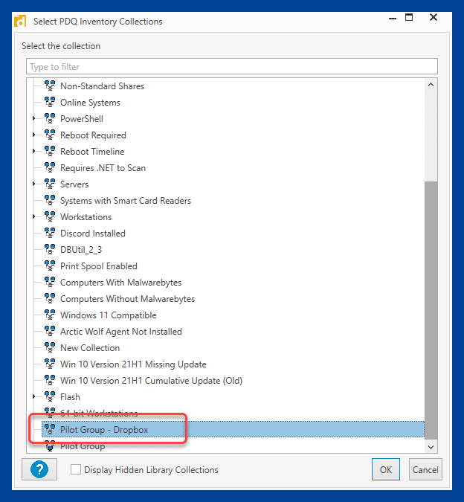Click the Online Systems collection icon
This screenshot has width=464, height=502.
(x=50, y=102)
